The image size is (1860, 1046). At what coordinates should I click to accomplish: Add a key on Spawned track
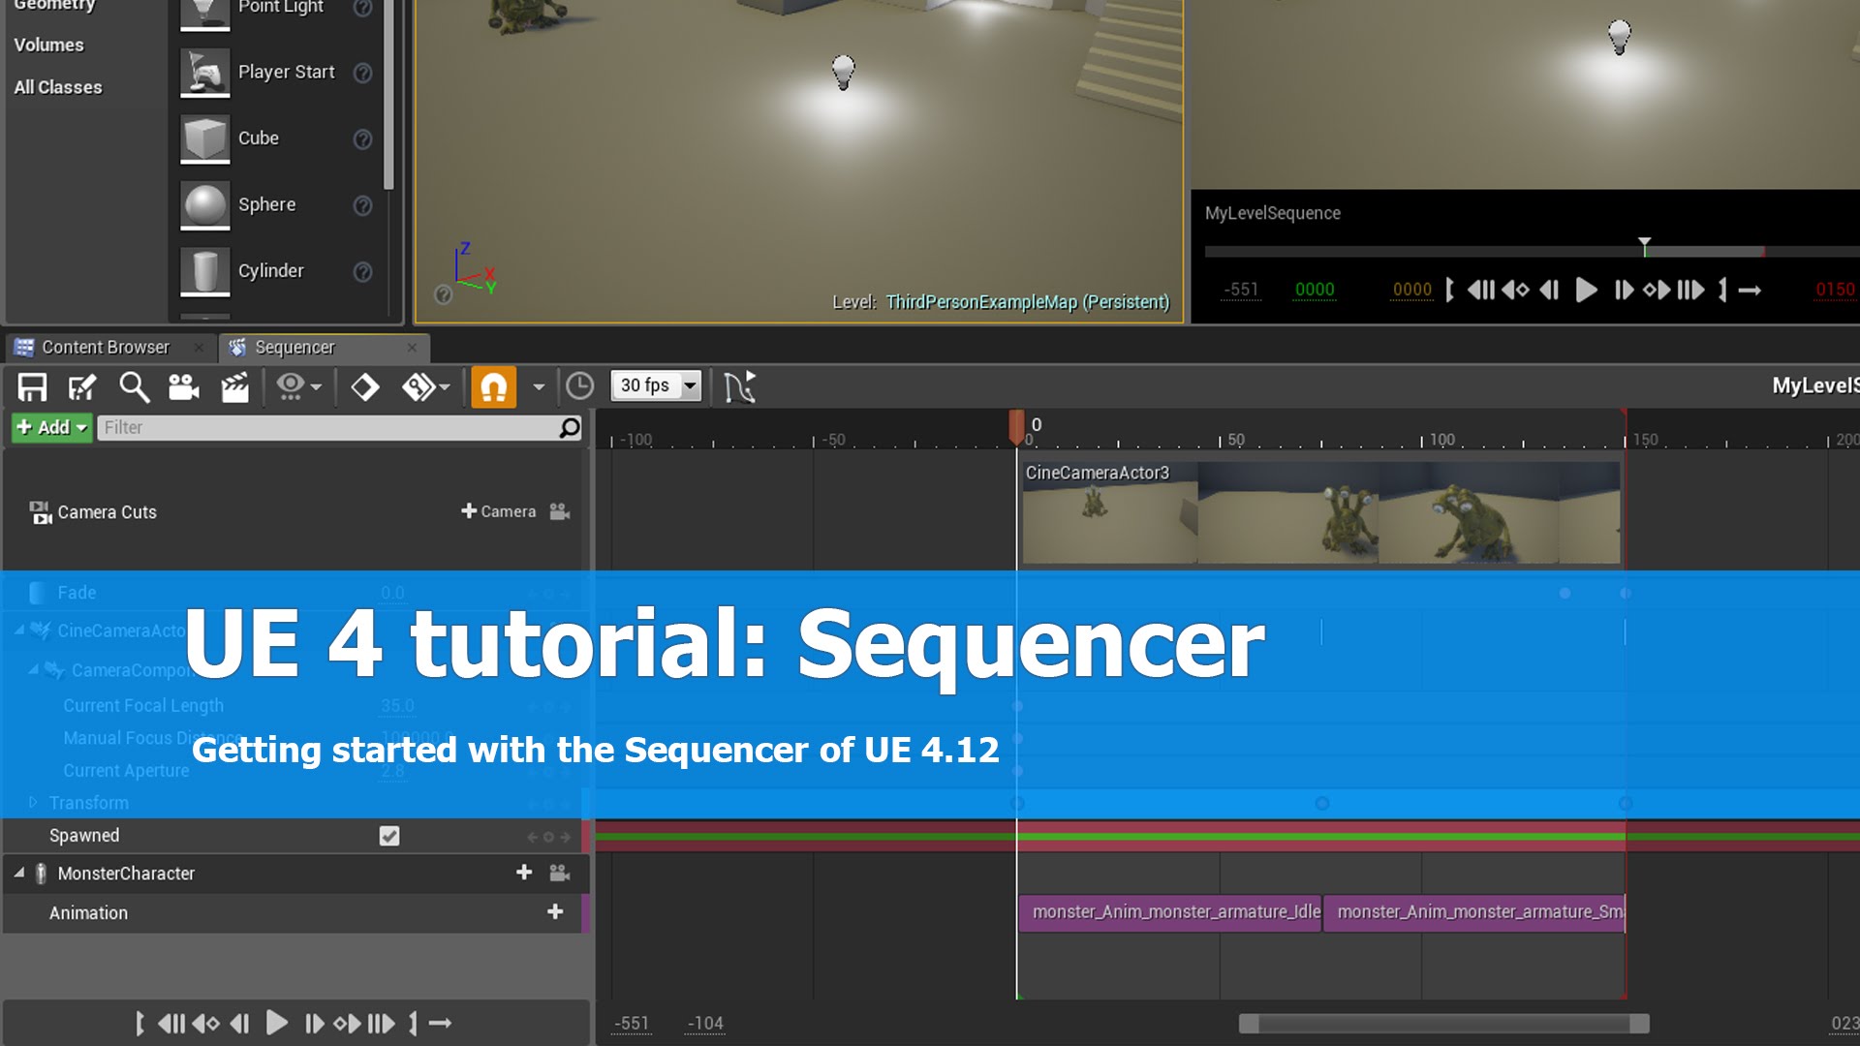tap(548, 837)
